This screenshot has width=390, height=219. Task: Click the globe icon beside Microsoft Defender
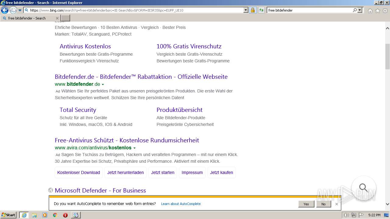51,190
